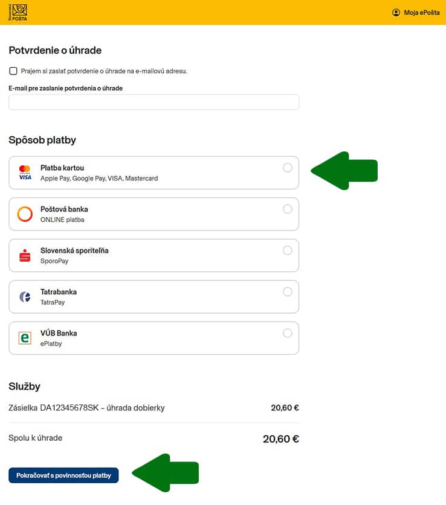Click the Slovenská pošta logo

[18, 12]
